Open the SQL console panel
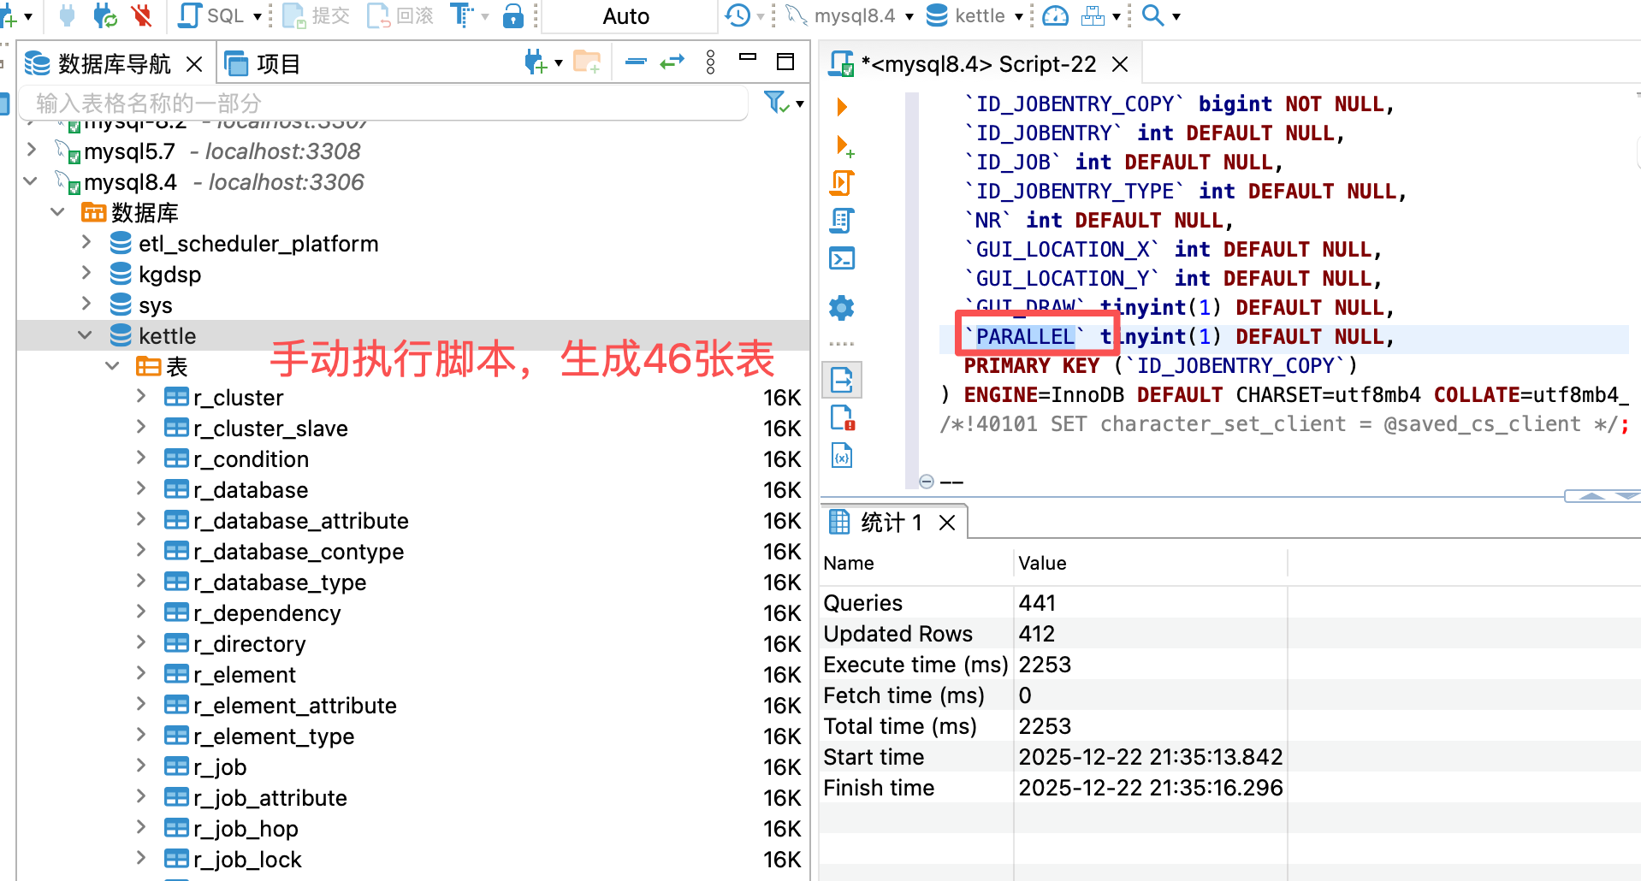1641x881 pixels. pos(841,257)
